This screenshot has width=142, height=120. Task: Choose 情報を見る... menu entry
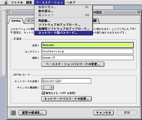tap(63, 7)
